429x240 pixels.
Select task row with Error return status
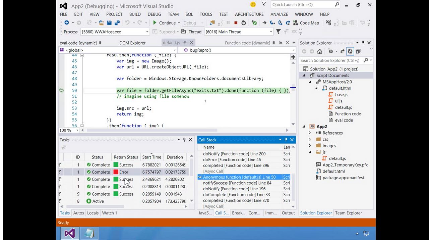(124, 172)
